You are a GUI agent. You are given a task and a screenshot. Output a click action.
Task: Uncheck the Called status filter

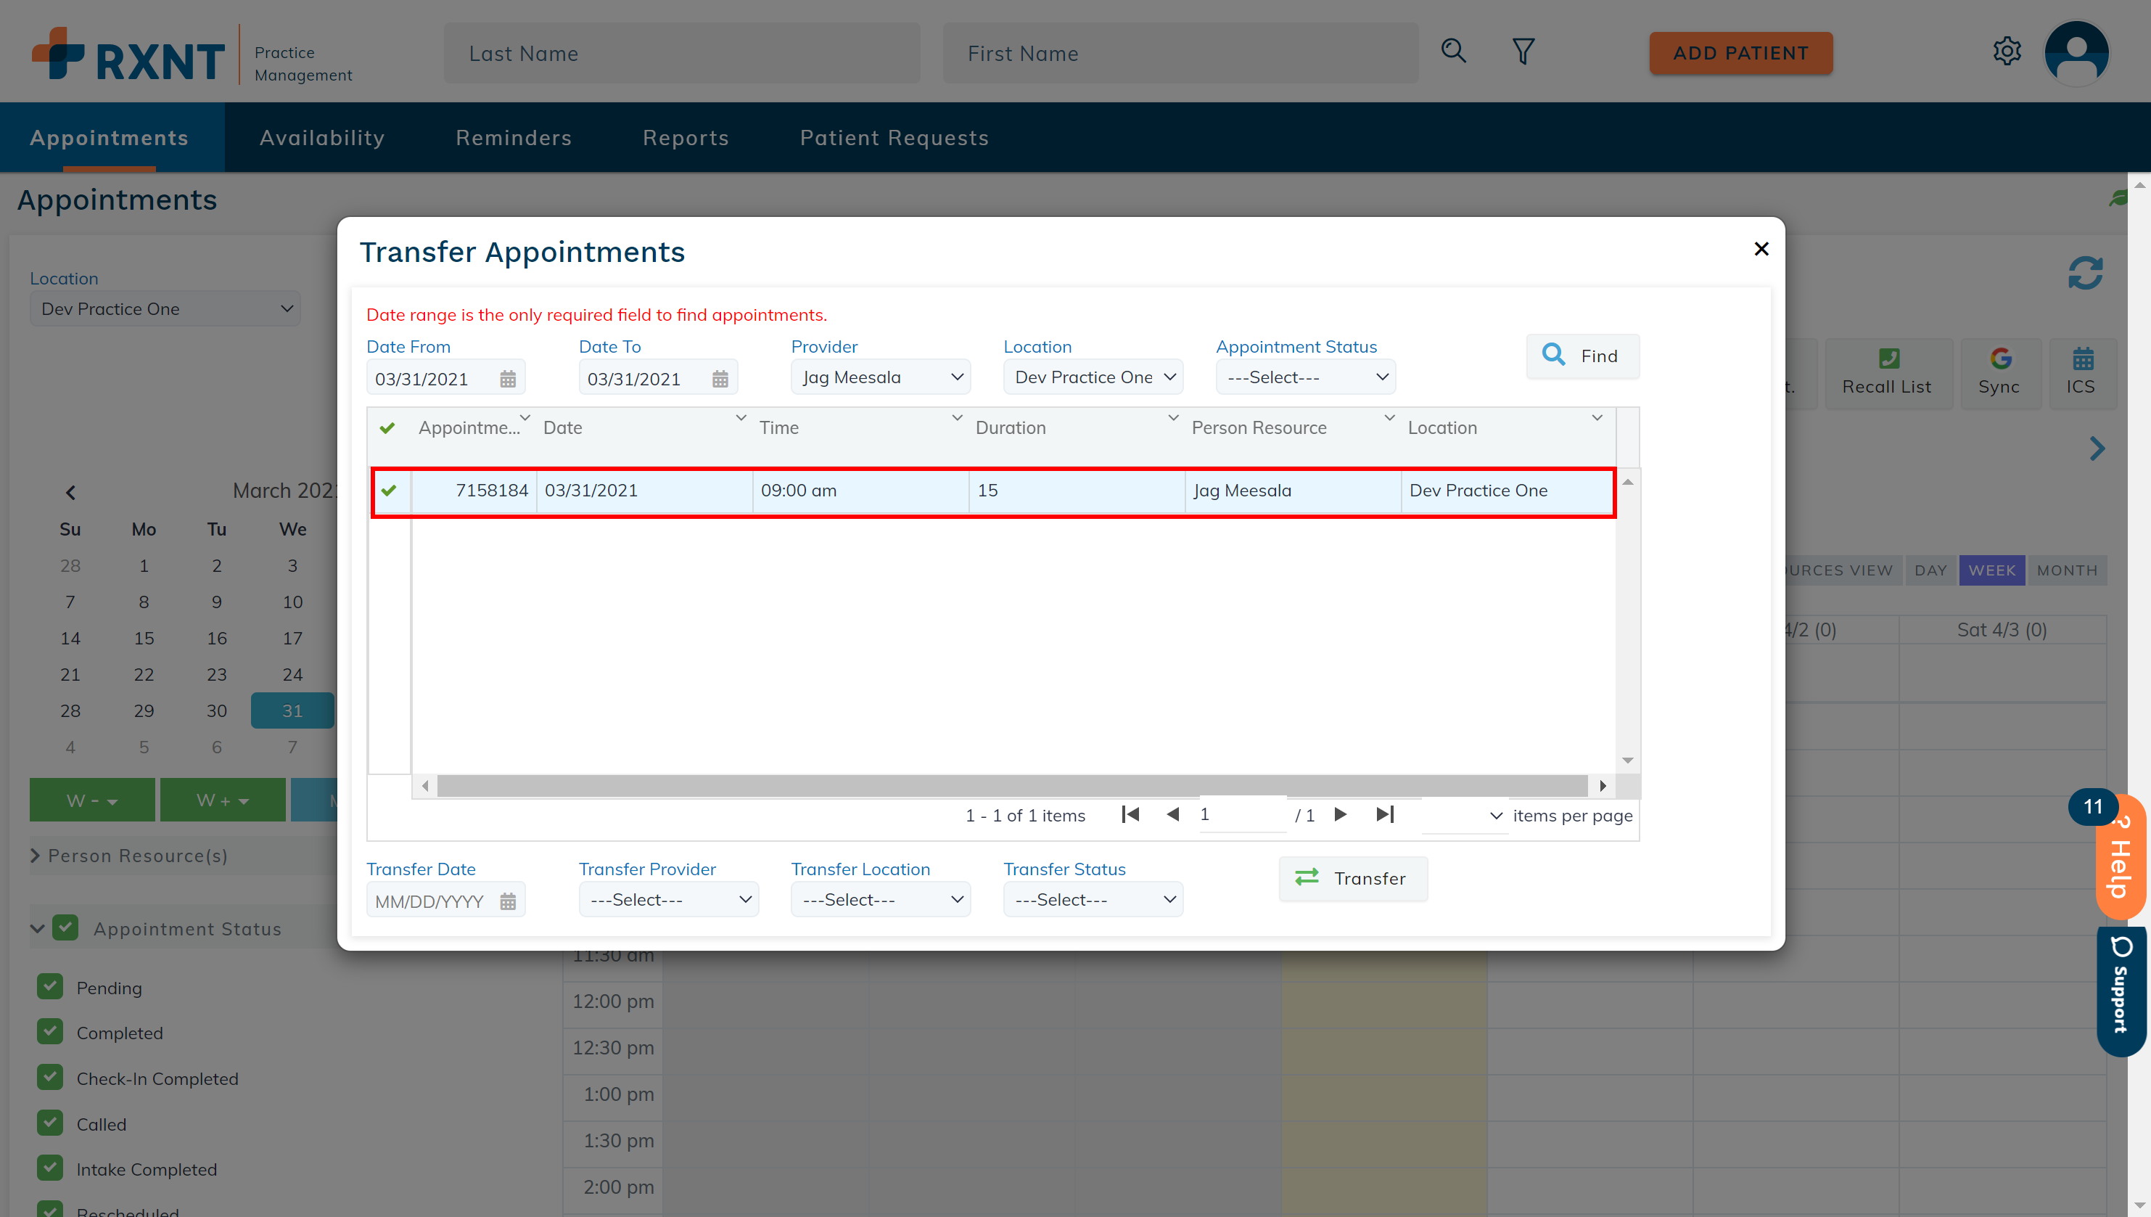(50, 1123)
